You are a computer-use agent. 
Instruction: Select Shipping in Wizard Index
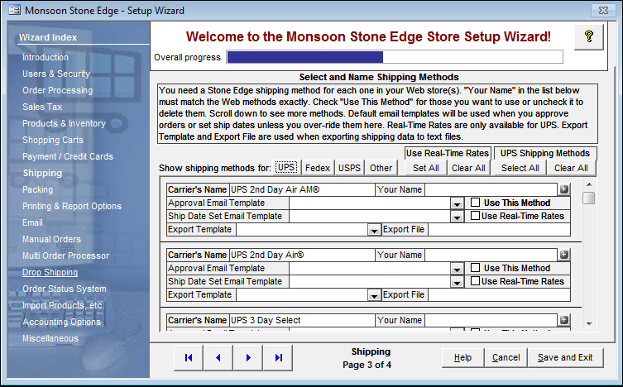click(42, 173)
